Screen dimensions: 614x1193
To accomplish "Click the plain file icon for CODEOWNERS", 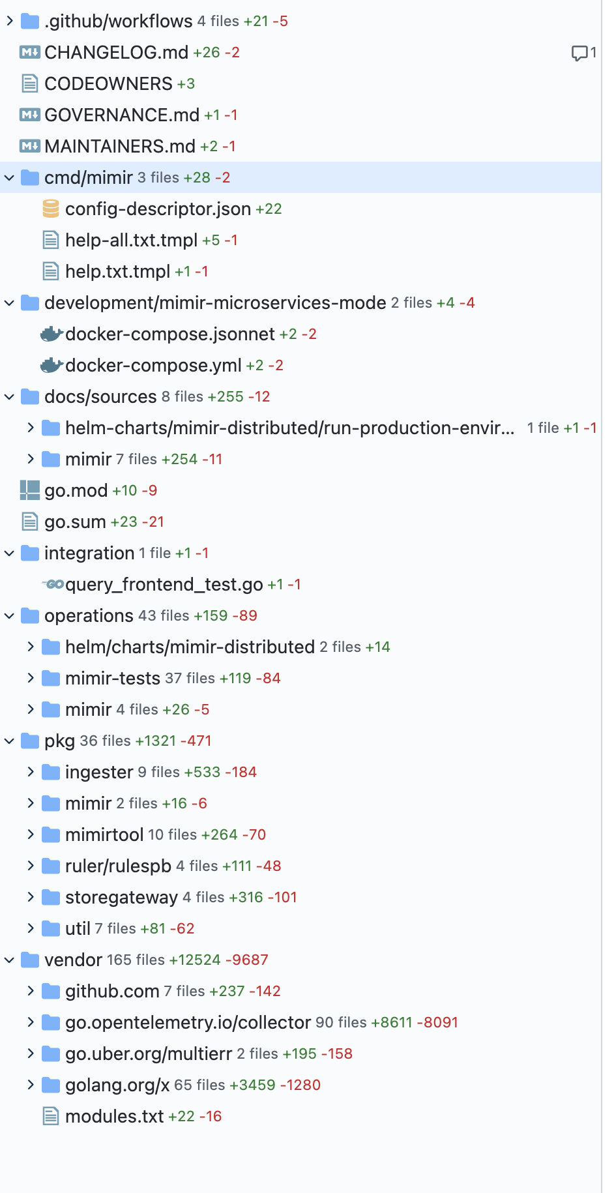I will pyautogui.click(x=29, y=83).
